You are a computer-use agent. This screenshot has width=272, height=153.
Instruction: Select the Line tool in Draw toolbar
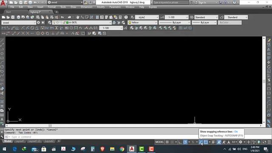pyautogui.click(x=2, y=40)
